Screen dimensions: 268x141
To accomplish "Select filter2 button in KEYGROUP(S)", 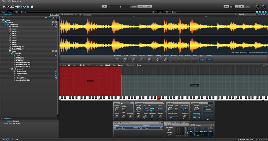I will 152,108.
